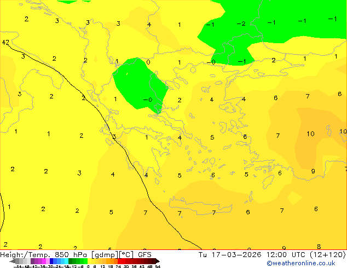
Task: Click the "GFS" model label
Action: pyautogui.click(x=144, y=255)
